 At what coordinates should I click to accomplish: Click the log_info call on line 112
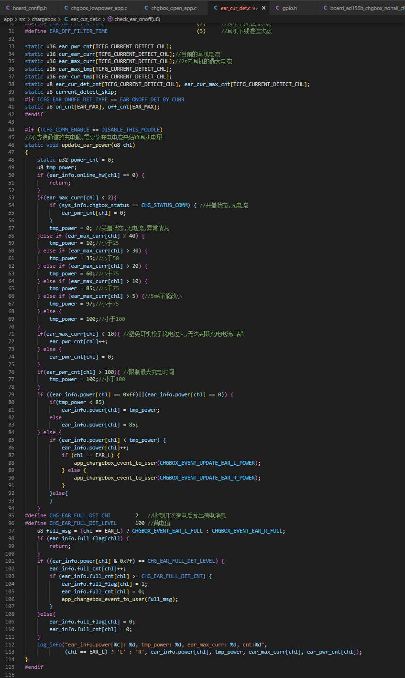tap(50, 645)
